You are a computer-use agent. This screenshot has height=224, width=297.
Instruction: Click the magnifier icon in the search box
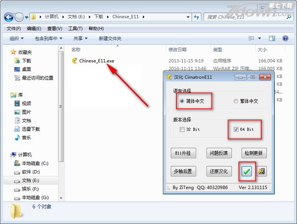289,17
